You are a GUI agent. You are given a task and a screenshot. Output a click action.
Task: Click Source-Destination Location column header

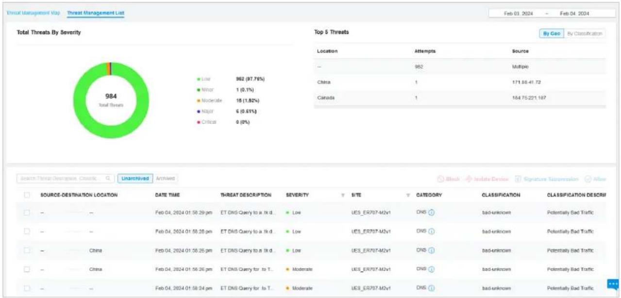(x=79, y=195)
